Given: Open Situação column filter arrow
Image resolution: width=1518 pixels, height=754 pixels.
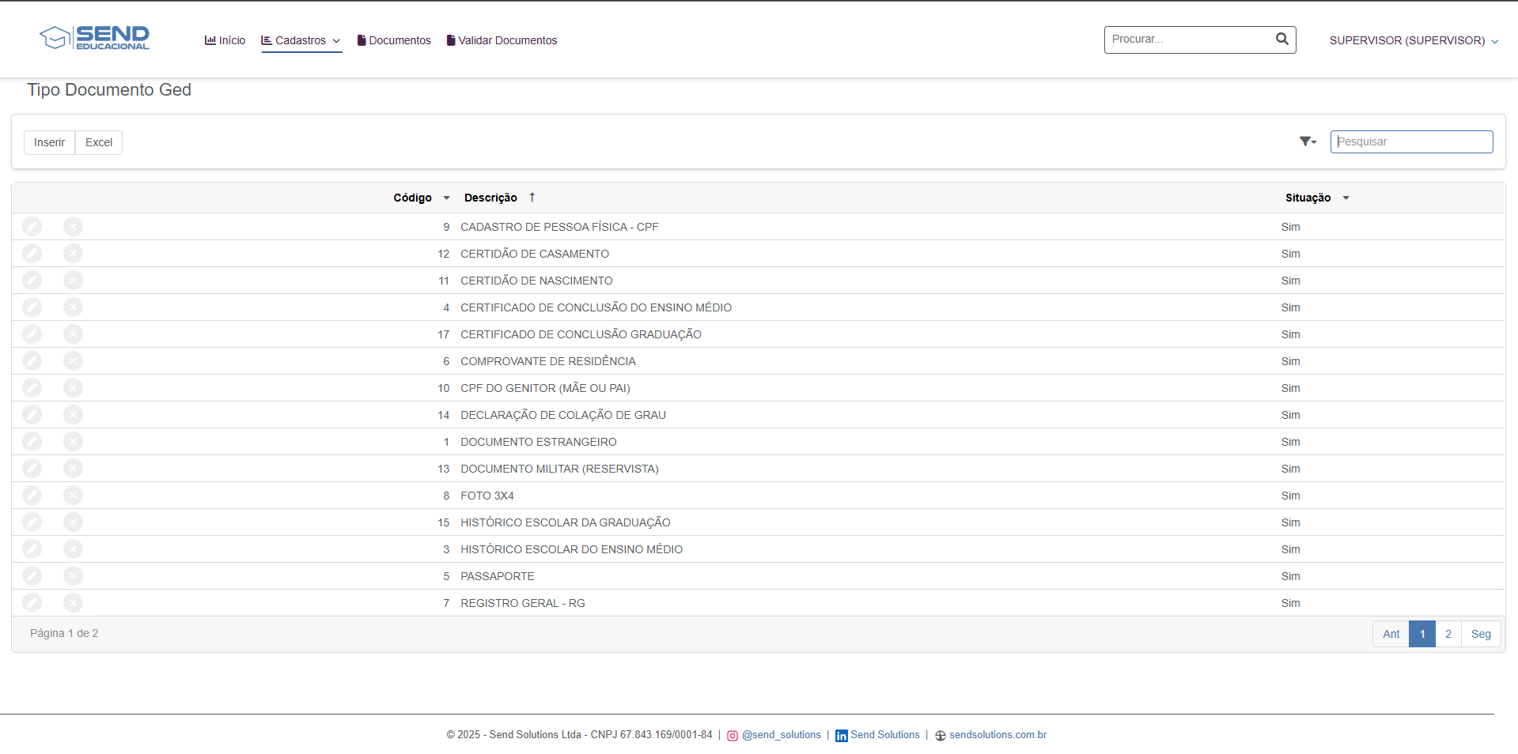Looking at the screenshot, I should (x=1346, y=198).
